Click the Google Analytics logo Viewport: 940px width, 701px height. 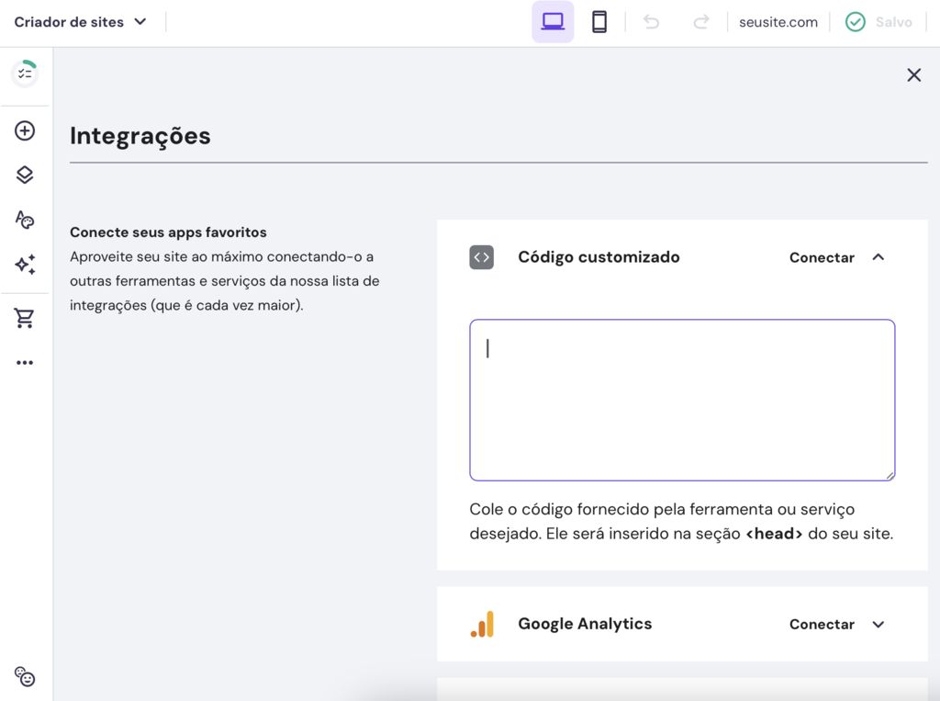(481, 624)
